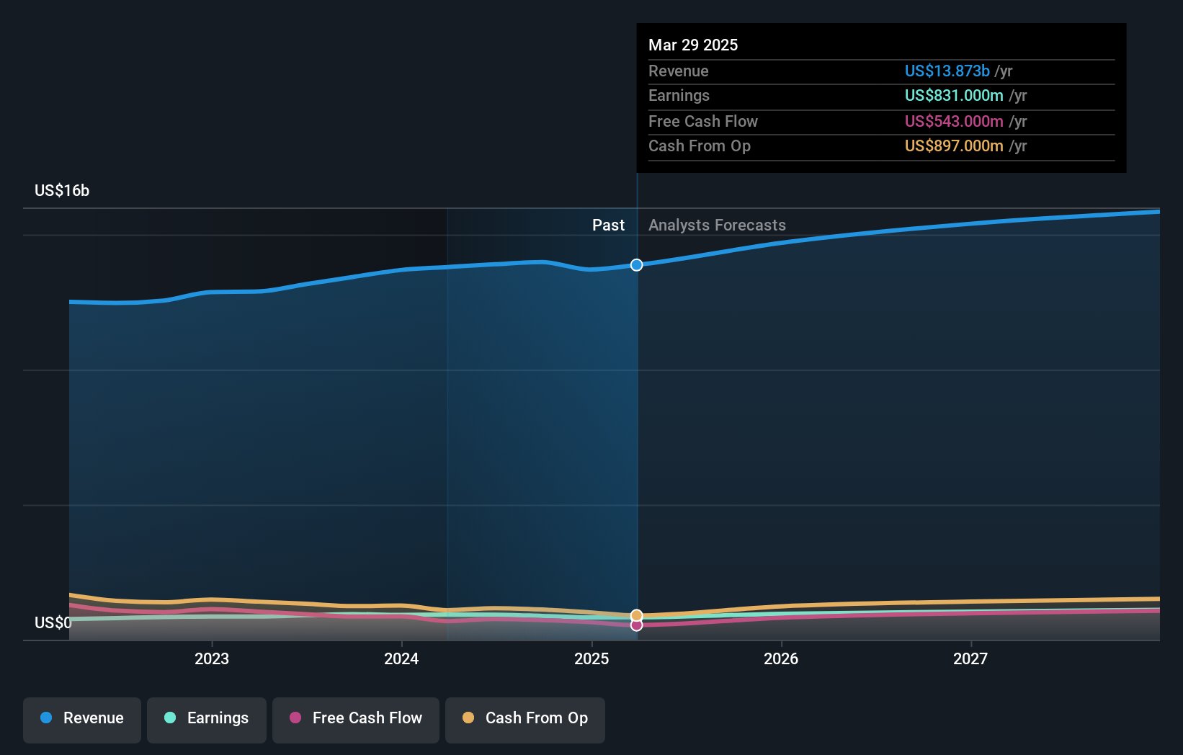Click the 2027 axis label
1183x755 pixels.
coord(970,658)
